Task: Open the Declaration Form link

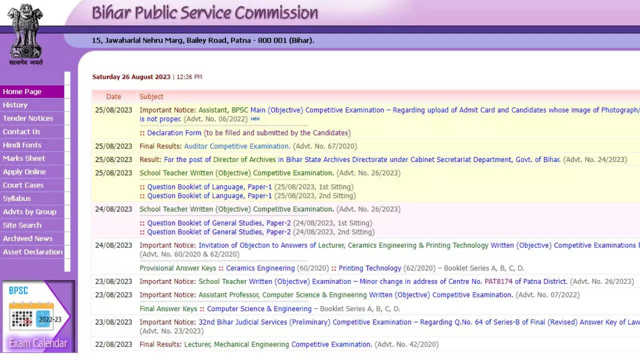Action: (174, 133)
